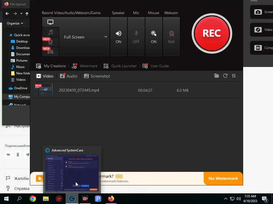Open Google Chrome from the taskbar
273x204 pixels.
point(33,199)
